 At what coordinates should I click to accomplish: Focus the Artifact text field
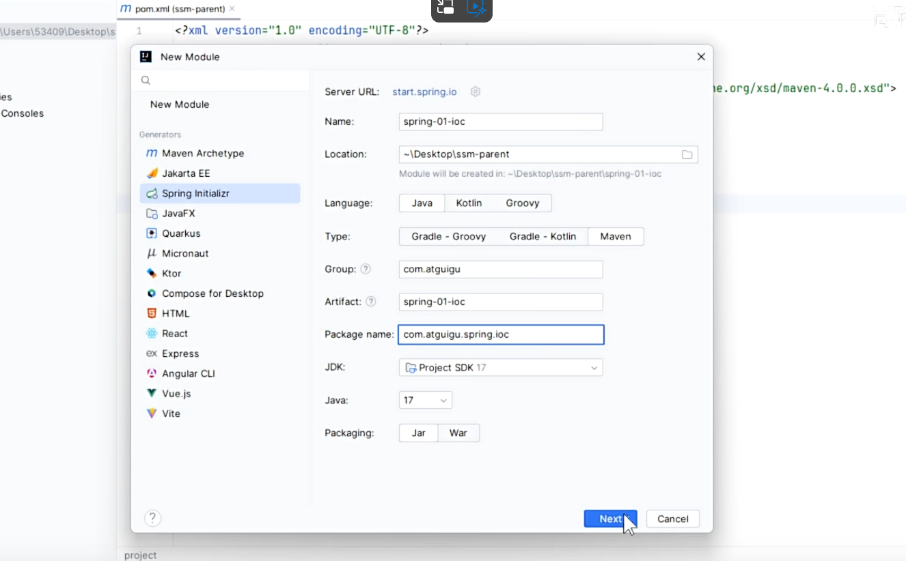[x=501, y=302]
